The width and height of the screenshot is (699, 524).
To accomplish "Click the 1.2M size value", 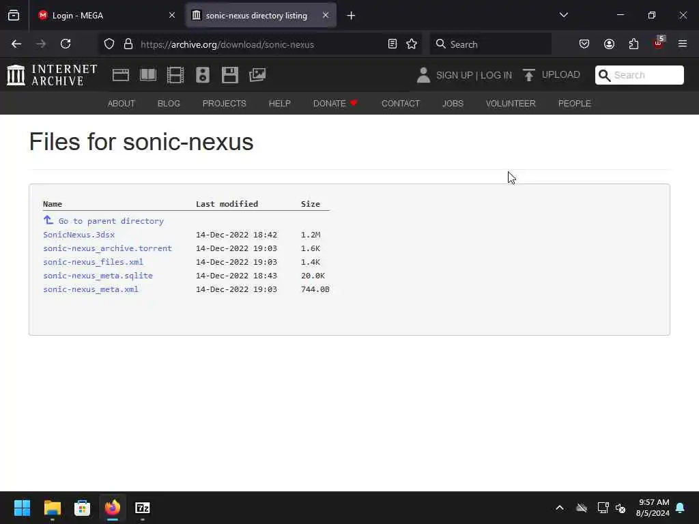I will (311, 235).
